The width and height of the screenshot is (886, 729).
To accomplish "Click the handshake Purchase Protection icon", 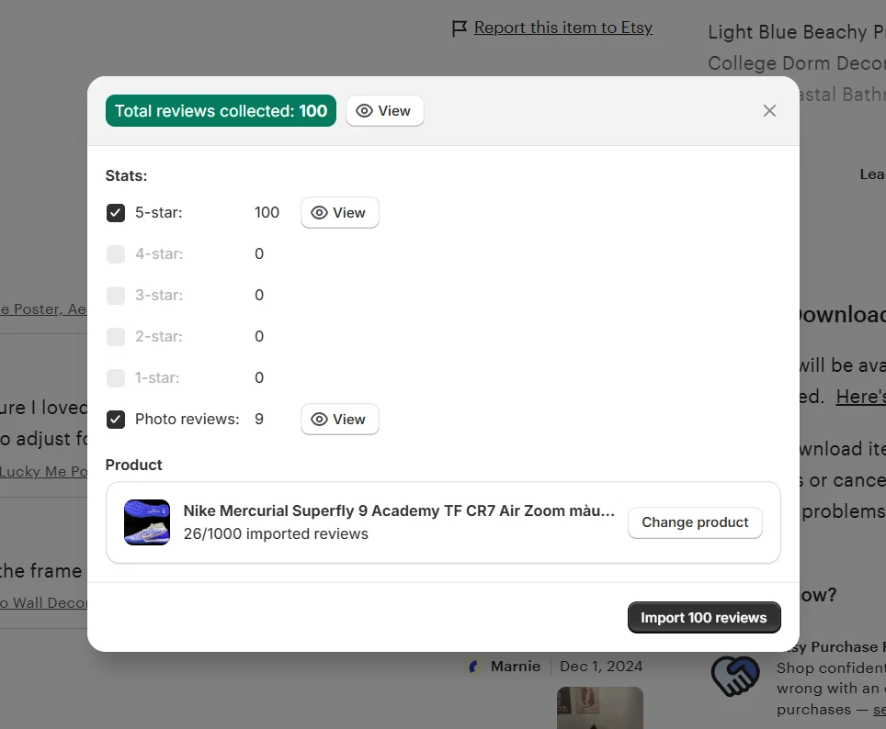I will pyautogui.click(x=735, y=677).
